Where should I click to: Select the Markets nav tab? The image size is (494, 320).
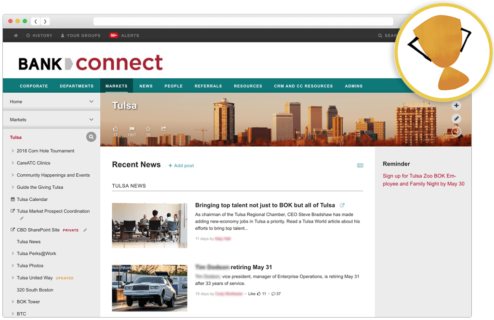coord(117,86)
